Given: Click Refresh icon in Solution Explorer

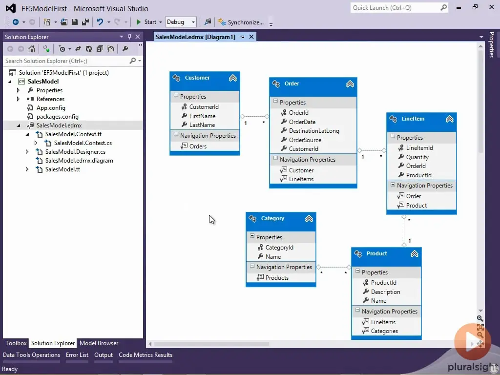Looking at the screenshot, I should coord(89,49).
